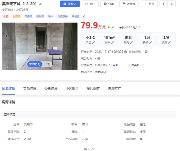Expand details with the 展开 control
This screenshot has height=151, width=180.
[x=89, y=149]
